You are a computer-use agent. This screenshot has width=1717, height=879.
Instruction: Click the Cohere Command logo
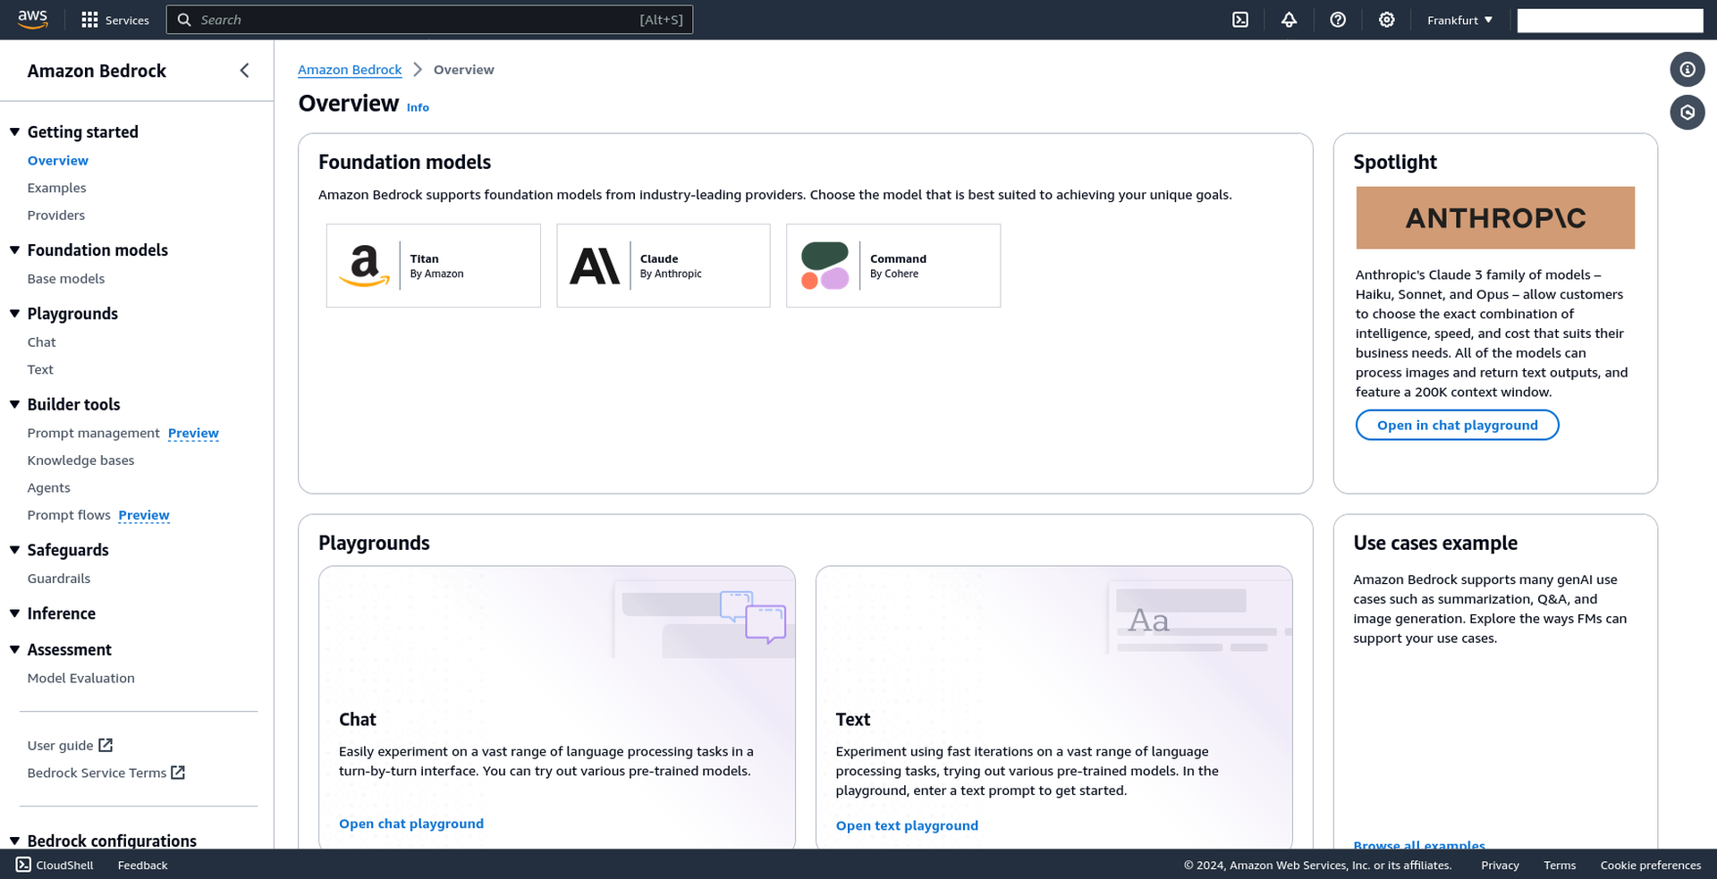click(825, 266)
